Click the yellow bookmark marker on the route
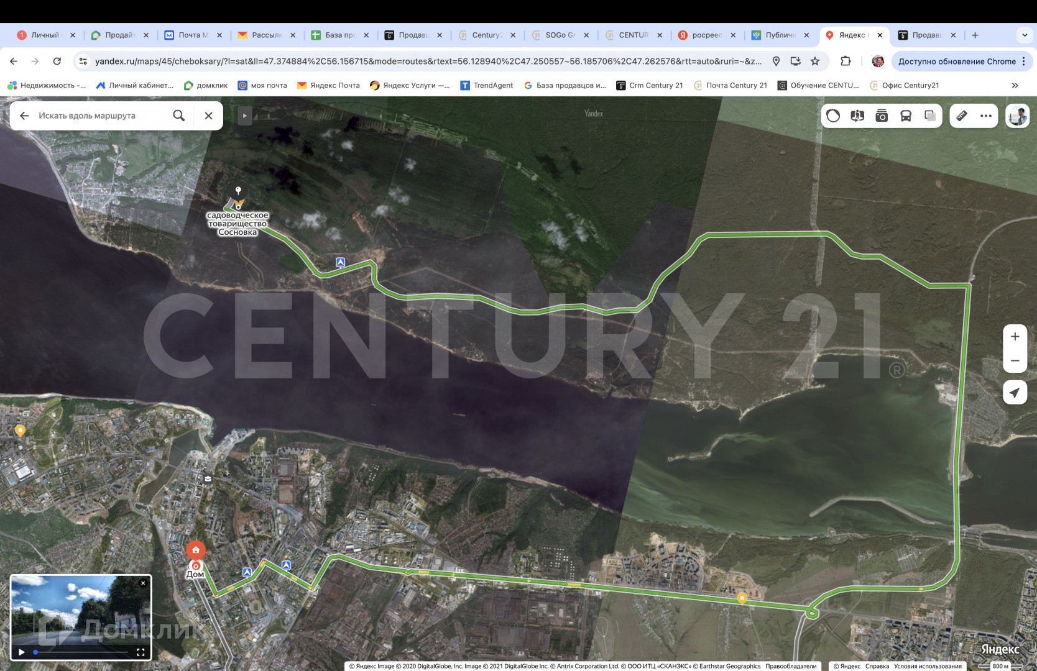The width and height of the screenshot is (1037, 671). click(x=742, y=598)
